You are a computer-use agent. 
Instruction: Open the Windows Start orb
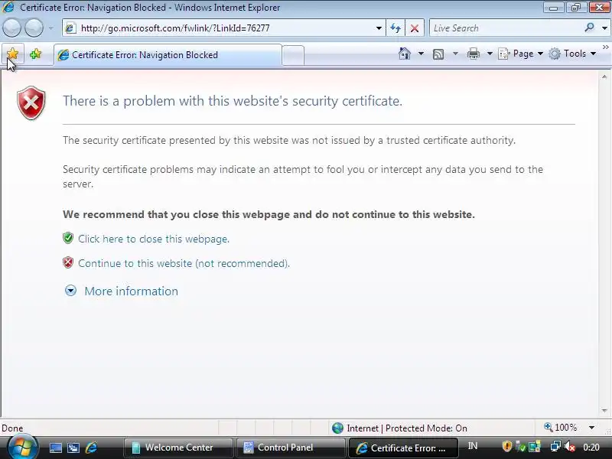click(22, 447)
